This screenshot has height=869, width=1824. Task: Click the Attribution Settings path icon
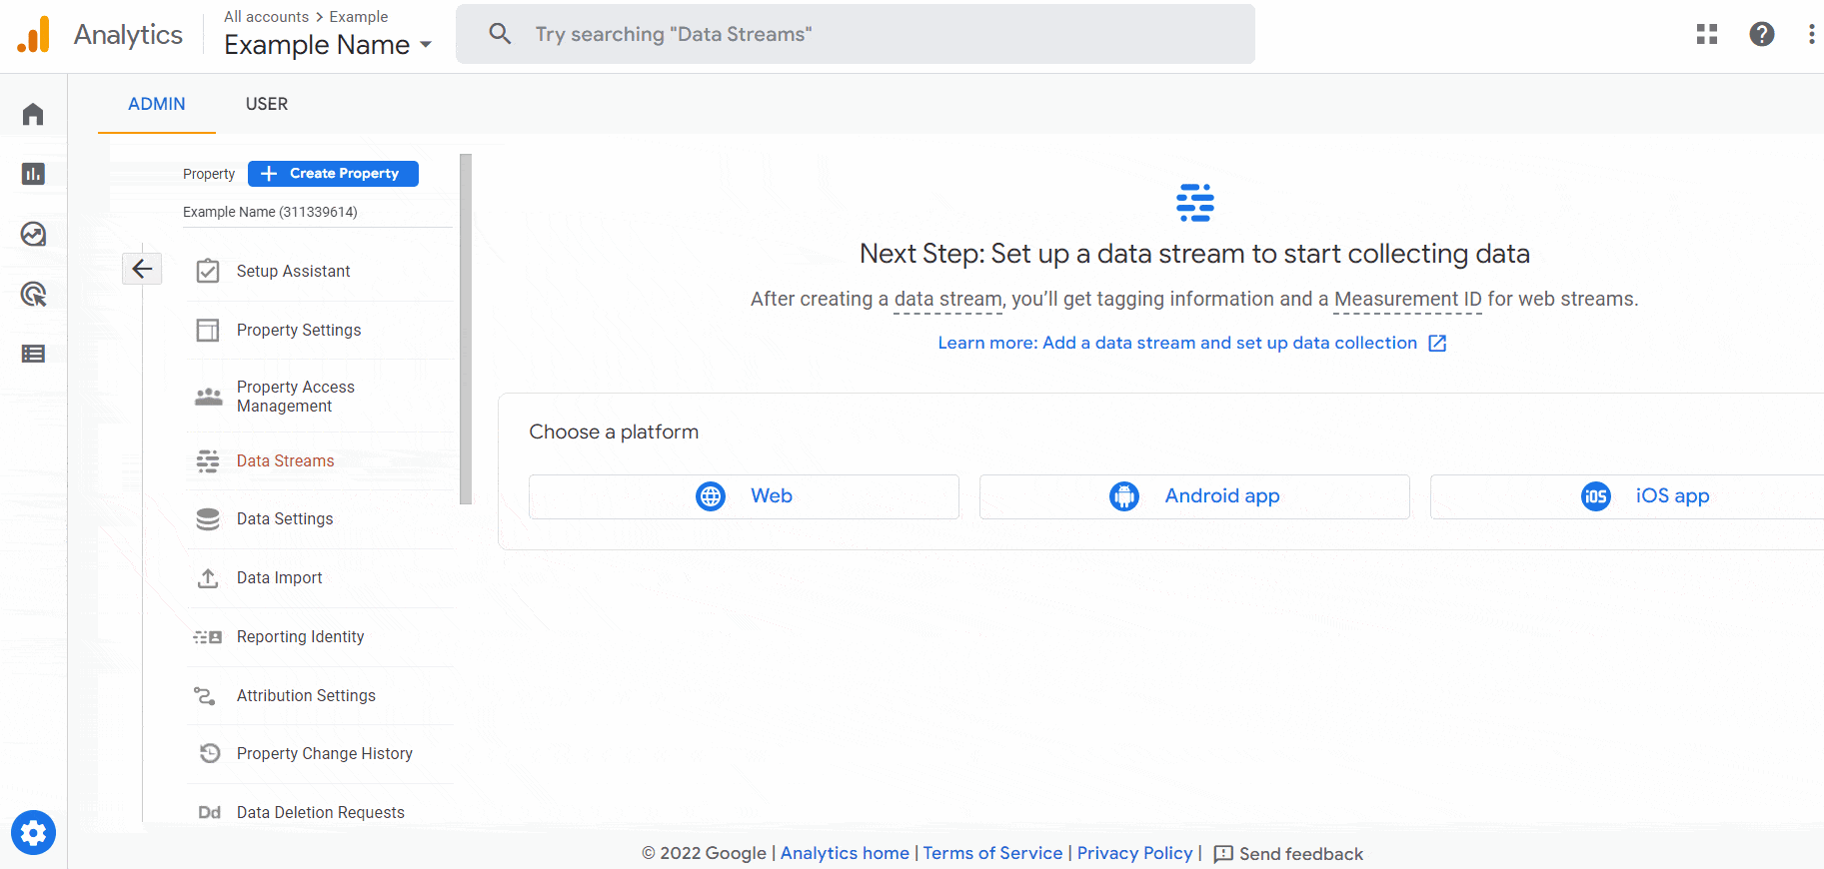205,695
